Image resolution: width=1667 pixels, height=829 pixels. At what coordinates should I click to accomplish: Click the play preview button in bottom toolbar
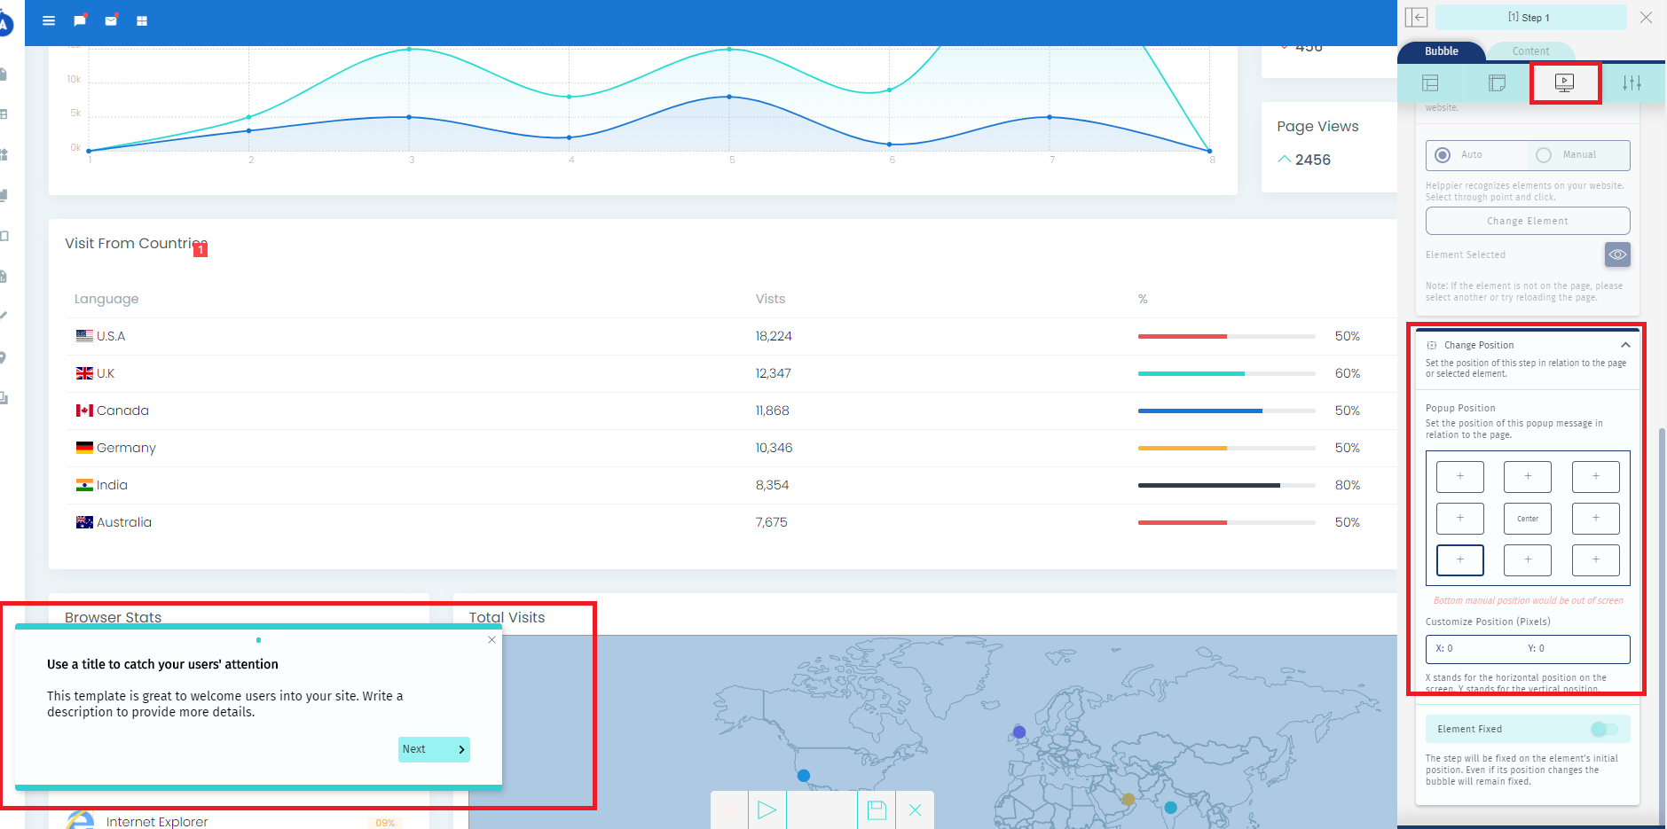click(x=767, y=809)
